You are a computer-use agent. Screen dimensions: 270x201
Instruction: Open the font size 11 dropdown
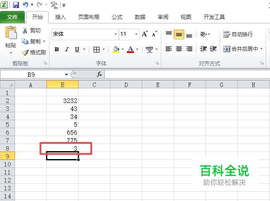[136, 34]
